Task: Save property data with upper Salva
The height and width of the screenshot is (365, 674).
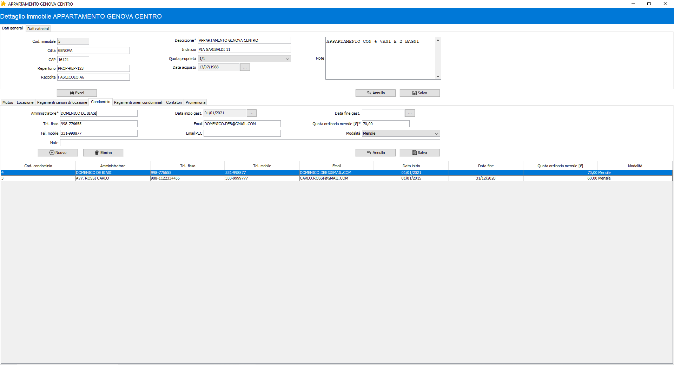Action: (x=419, y=93)
